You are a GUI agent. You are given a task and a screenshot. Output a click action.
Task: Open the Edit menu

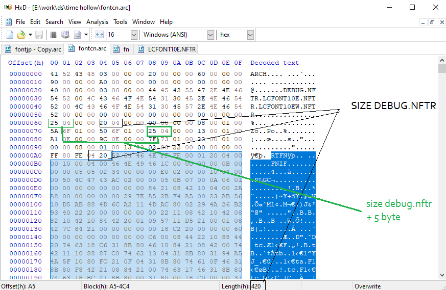tap(35, 22)
